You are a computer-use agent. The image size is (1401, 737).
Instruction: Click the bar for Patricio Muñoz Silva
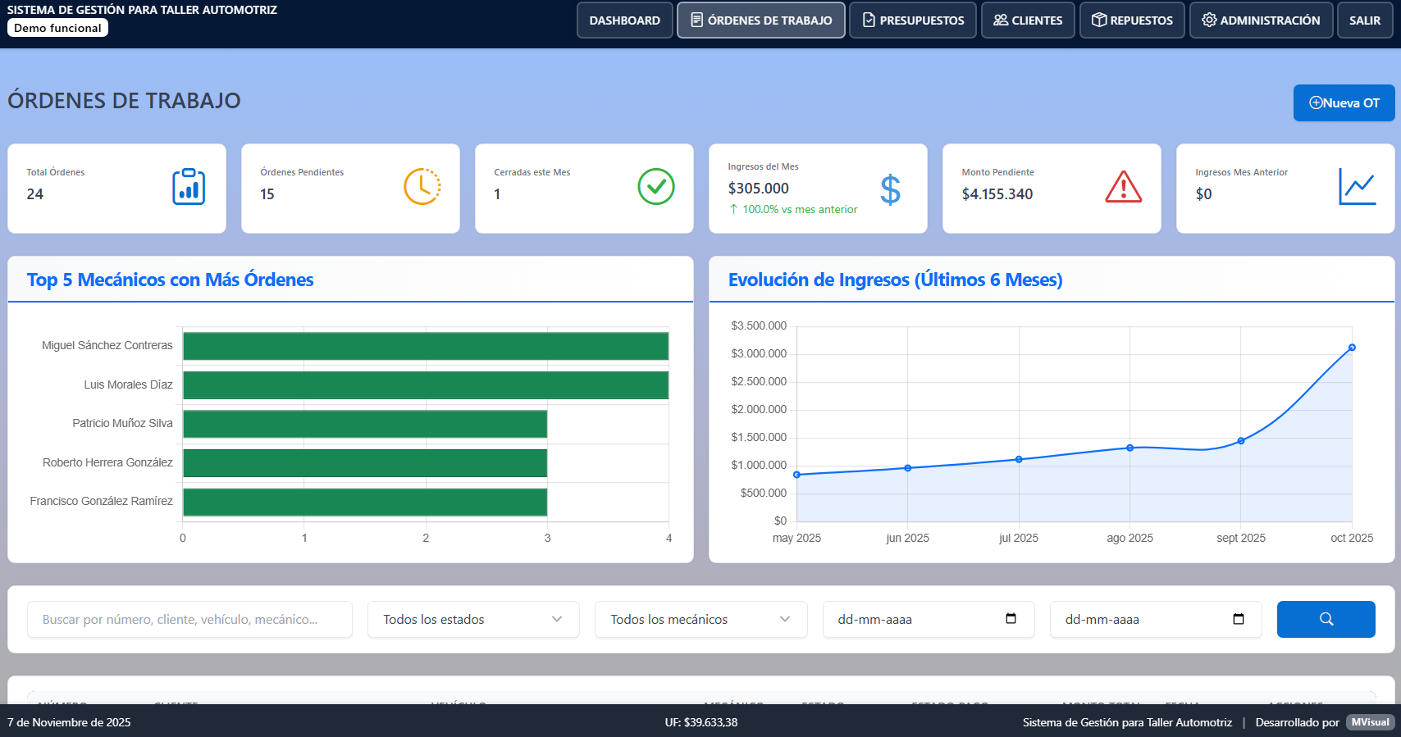[365, 424]
